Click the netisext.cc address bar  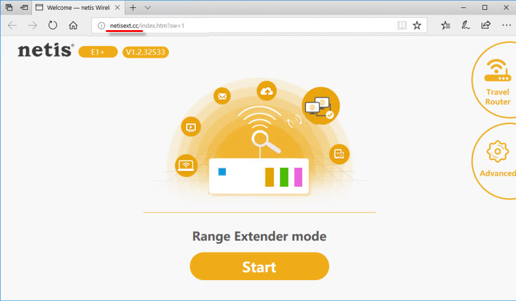[x=246, y=25]
